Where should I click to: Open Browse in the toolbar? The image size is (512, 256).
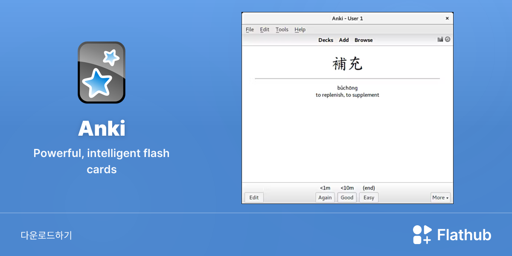pos(364,40)
